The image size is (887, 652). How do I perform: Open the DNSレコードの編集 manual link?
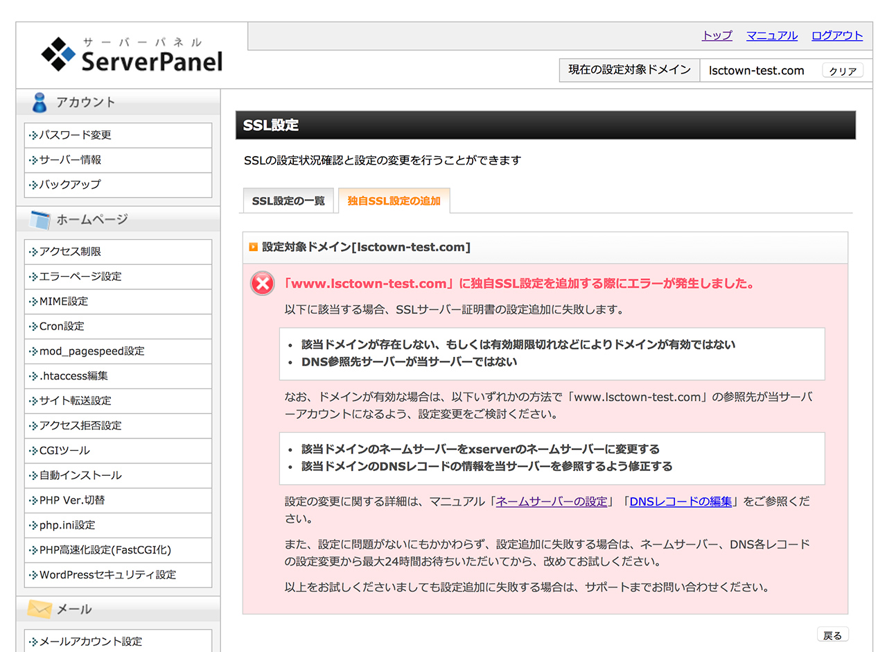[680, 501]
